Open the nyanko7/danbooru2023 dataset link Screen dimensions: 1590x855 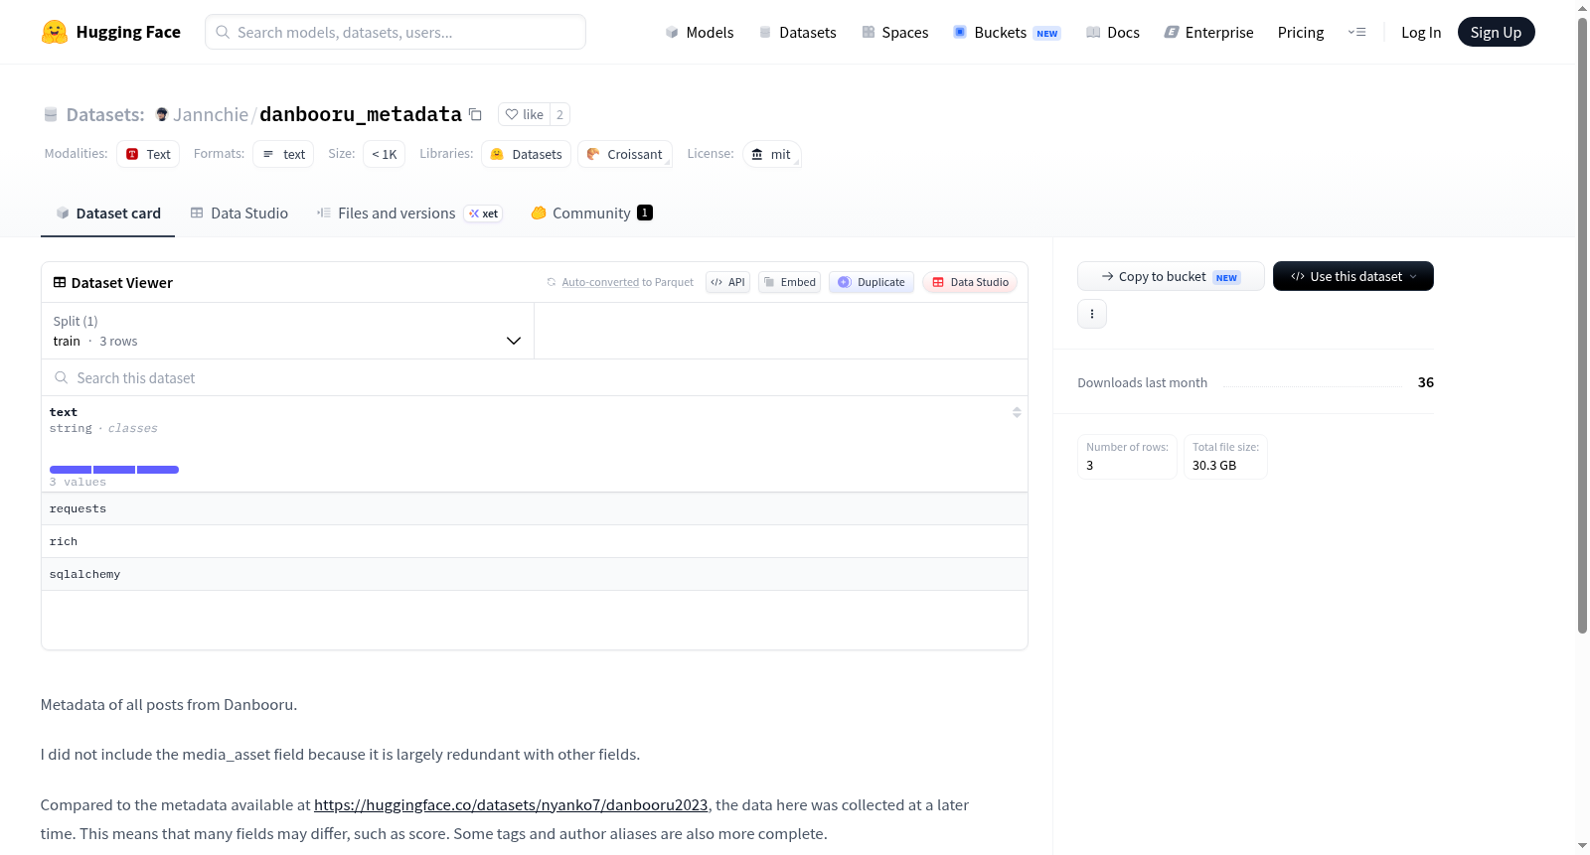pos(511,804)
